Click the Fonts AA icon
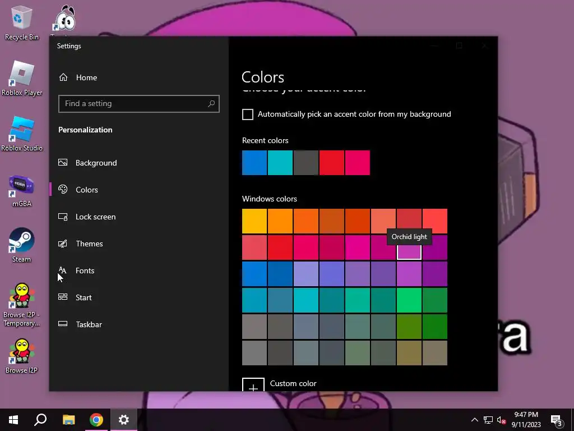574x431 pixels. (x=63, y=270)
